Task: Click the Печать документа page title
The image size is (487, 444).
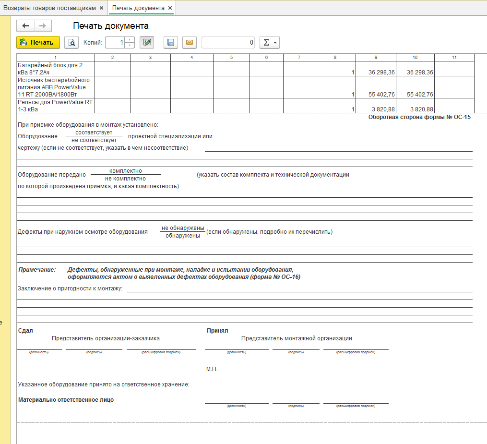Action: 111,26
